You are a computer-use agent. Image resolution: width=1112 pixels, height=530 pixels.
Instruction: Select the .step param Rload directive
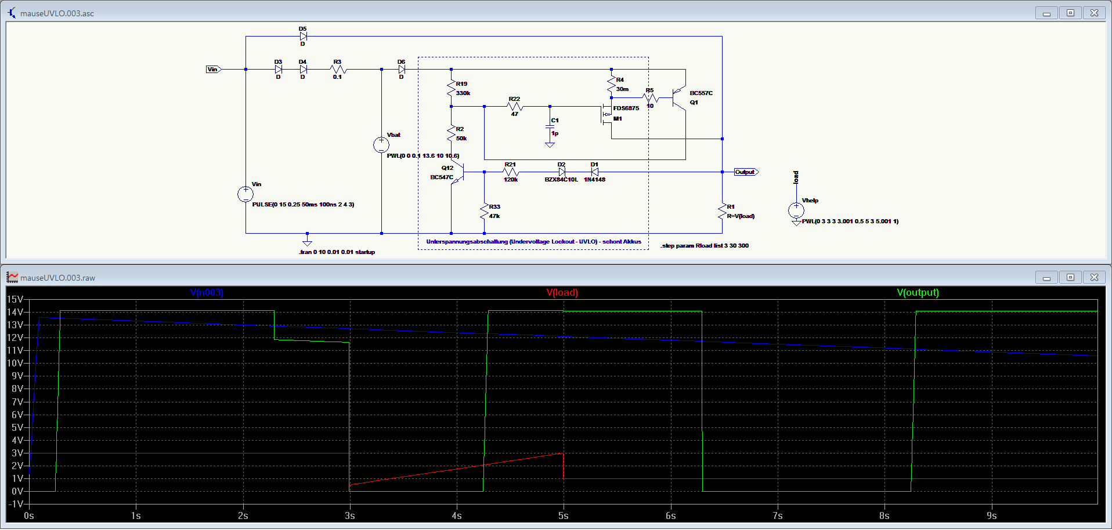(x=704, y=246)
